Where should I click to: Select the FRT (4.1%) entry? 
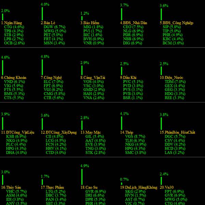53,39
